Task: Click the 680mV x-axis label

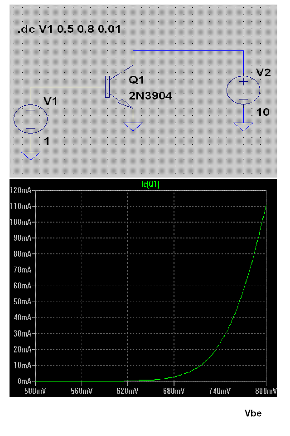Action: click(x=174, y=391)
